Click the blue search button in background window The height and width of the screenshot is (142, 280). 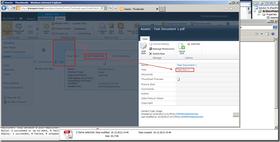tap(275, 27)
